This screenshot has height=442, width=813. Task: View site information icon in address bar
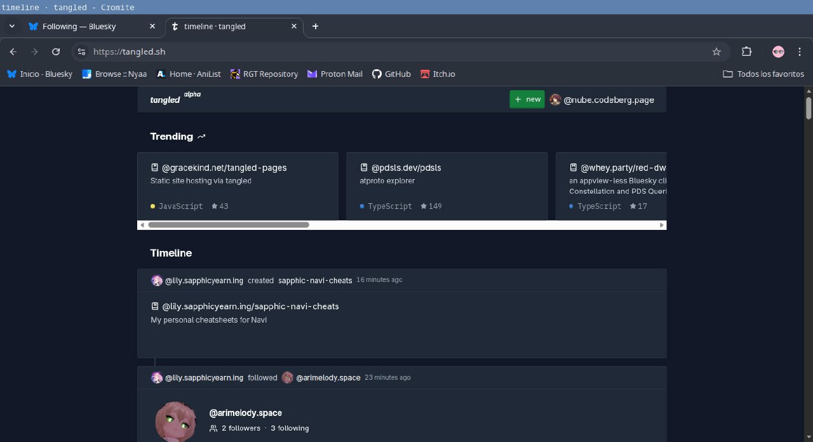click(81, 51)
